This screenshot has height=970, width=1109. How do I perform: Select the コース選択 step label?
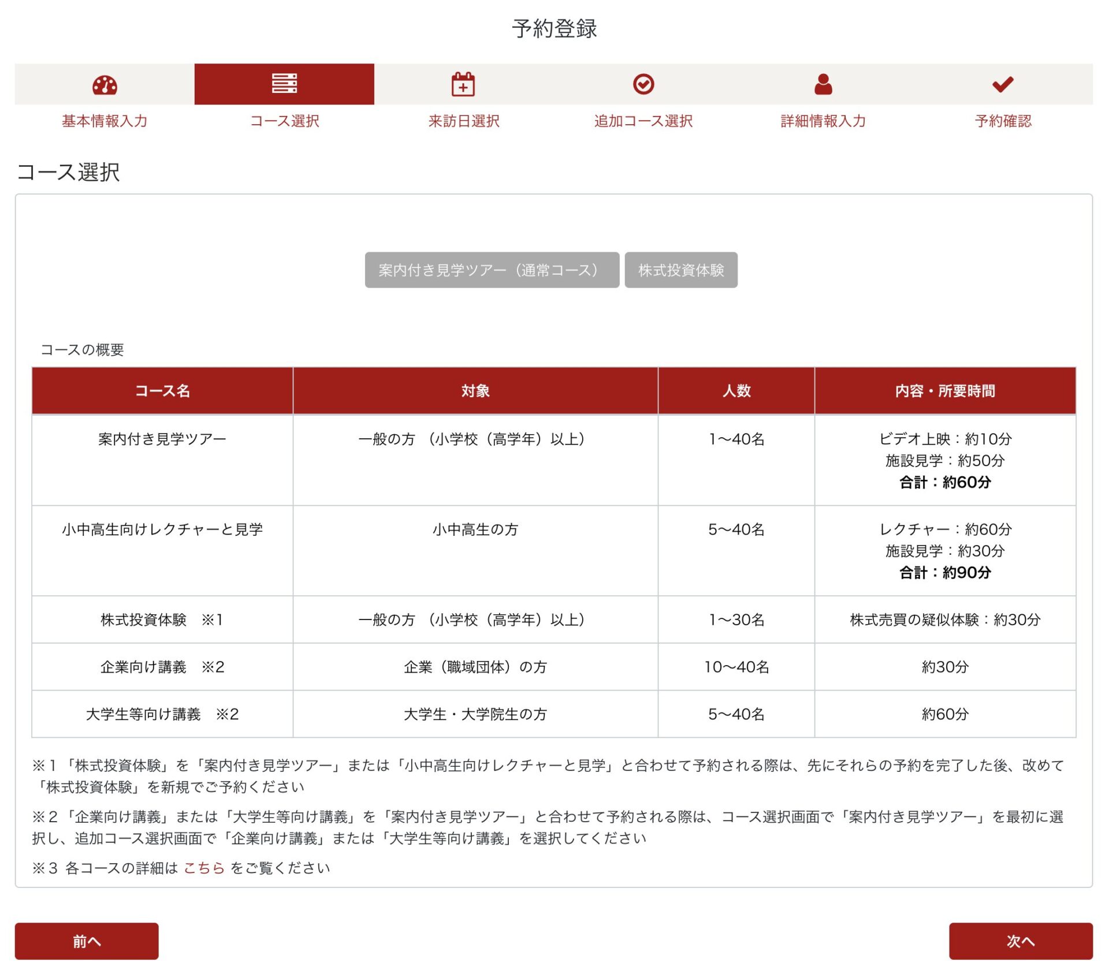(284, 121)
